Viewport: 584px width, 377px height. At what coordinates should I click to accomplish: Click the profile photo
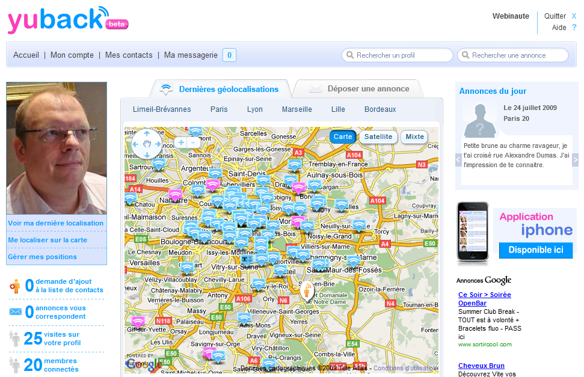pyautogui.click(x=57, y=149)
